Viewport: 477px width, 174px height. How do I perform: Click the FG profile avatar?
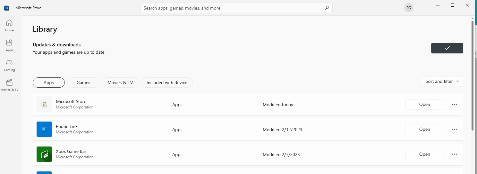point(408,8)
